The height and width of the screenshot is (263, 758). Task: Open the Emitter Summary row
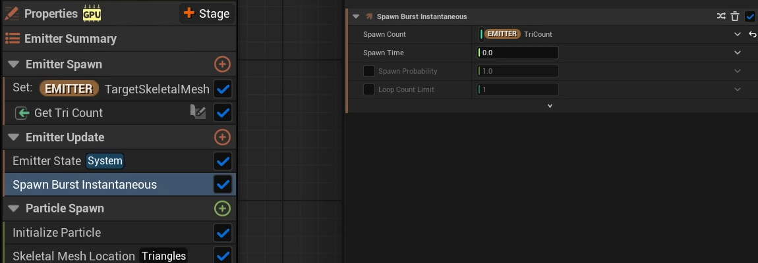(119, 39)
